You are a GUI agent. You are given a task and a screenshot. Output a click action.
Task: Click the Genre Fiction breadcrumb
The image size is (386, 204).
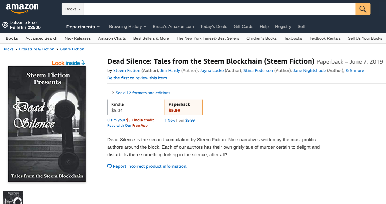[x=72, y=49]
